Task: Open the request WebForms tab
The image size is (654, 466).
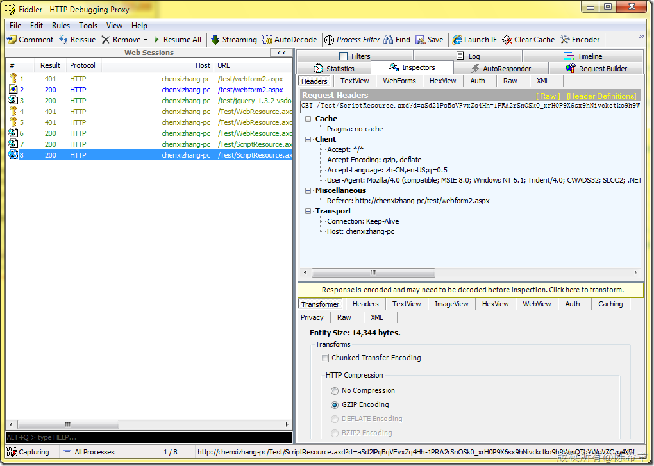Action: [399, 81]
